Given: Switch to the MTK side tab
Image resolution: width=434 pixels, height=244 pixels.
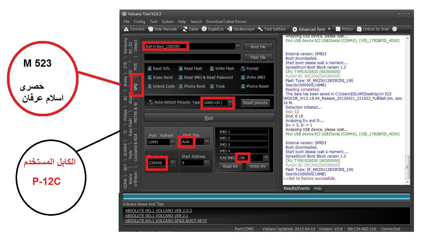Looking at the screenshot, I should click(x=136, y=66).
